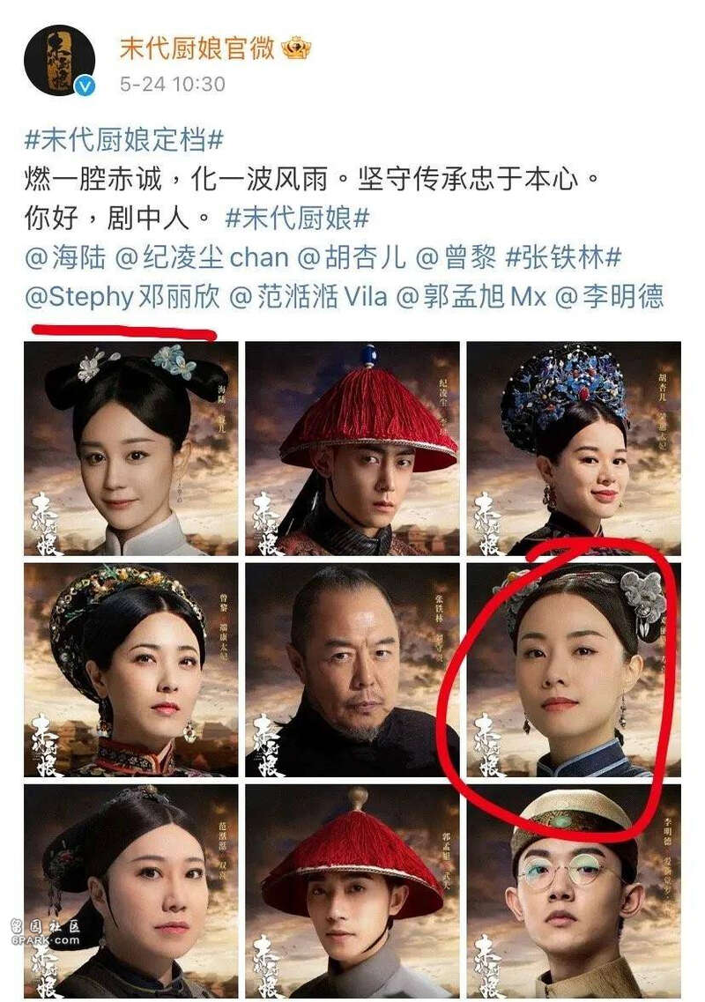Screen dimensions: 705x1002
Task: Open the #末代厨娘# hashtag link
Action: pyautogui.click(x=297, y=218)
